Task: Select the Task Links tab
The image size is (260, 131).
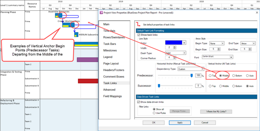Action: point(110,83)
